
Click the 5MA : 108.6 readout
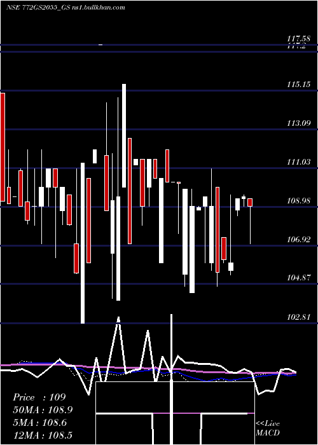[39, 423]
